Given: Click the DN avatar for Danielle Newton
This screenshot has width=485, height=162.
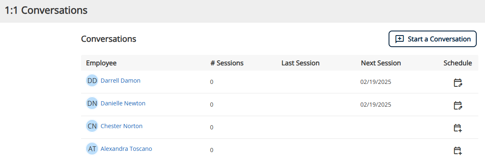Looking at the screenshot, I should (92, 103).
